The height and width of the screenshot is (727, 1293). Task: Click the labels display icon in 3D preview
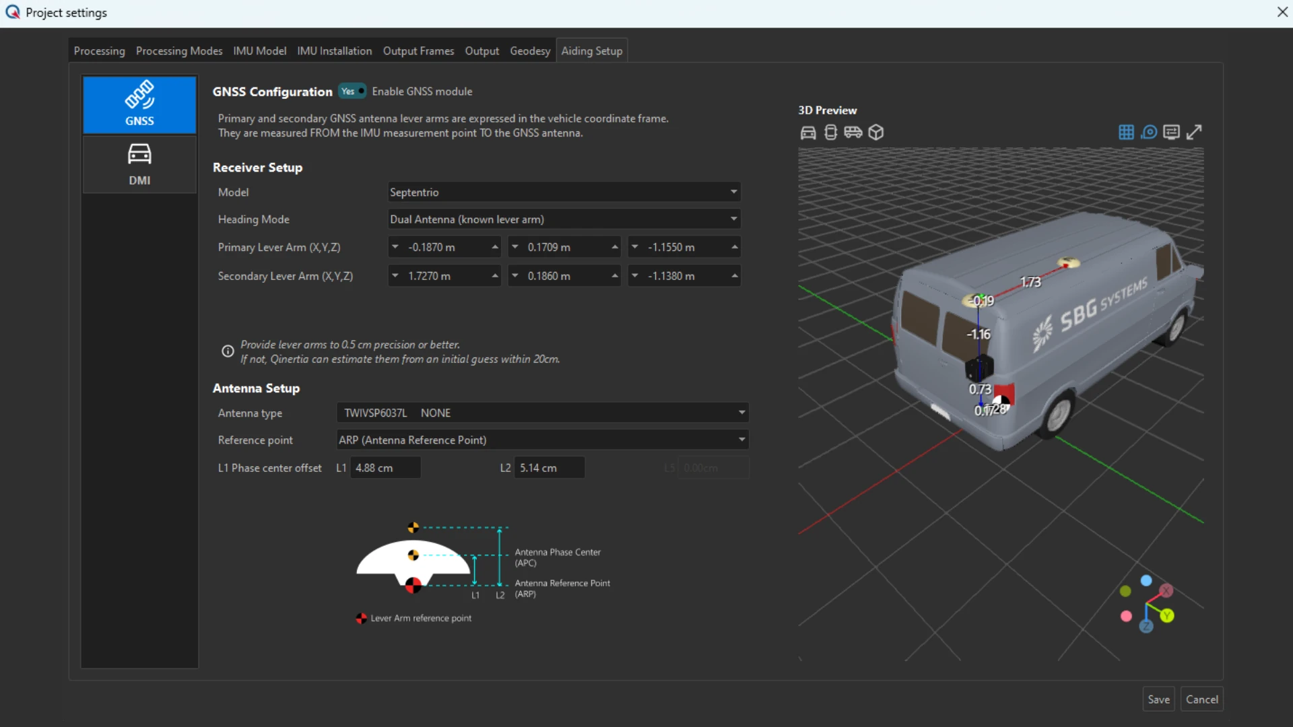tap(1172, 132)
